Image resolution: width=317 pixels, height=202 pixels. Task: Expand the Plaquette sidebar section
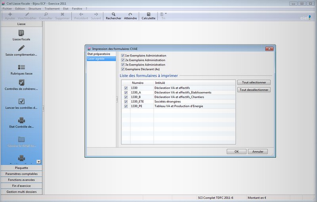[x=21, y=168]
